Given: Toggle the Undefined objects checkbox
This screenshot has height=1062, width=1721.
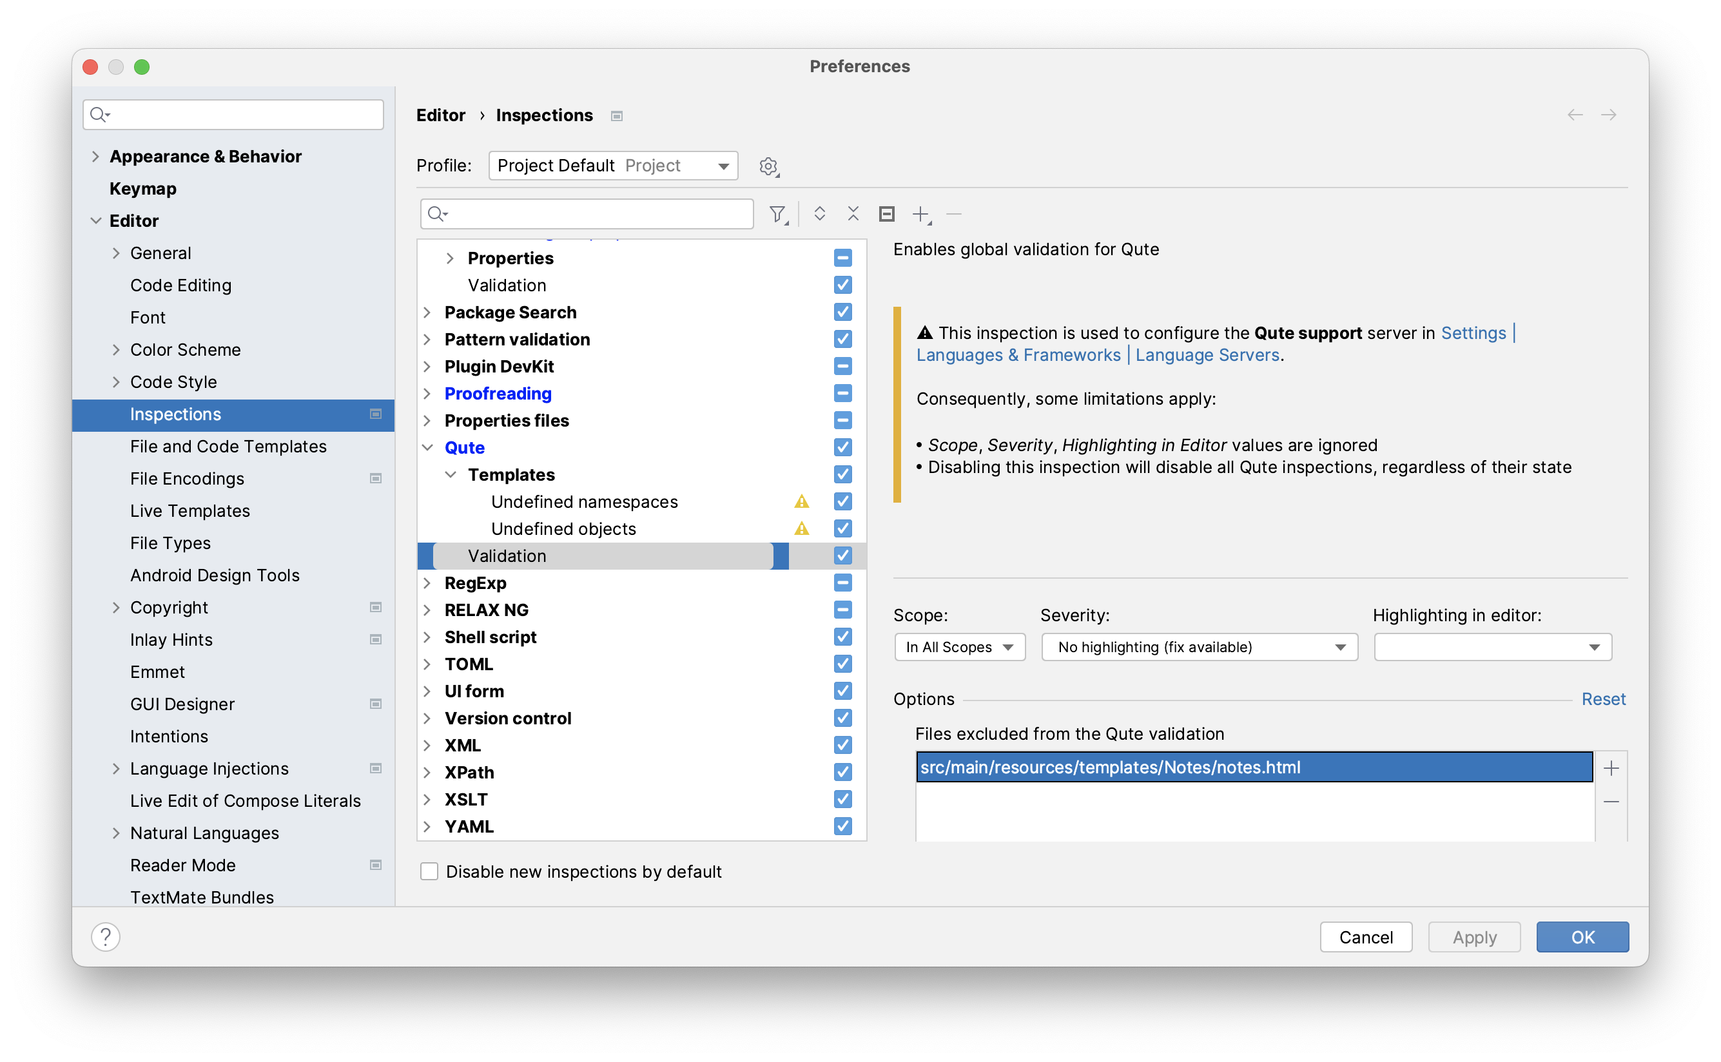Looking at the screenshot, I should pyautogui.click(x=843, y=528).
